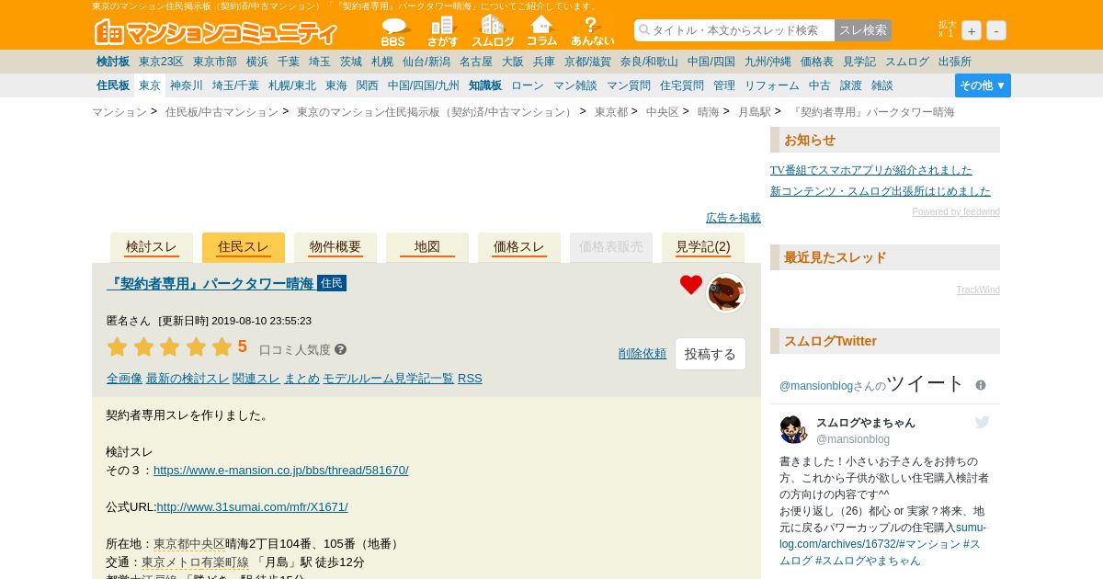The width and height of the screenshot is (1103, 579).
Task: Select リフォーム in the 知識板 menu
Action: coord(772,85)
